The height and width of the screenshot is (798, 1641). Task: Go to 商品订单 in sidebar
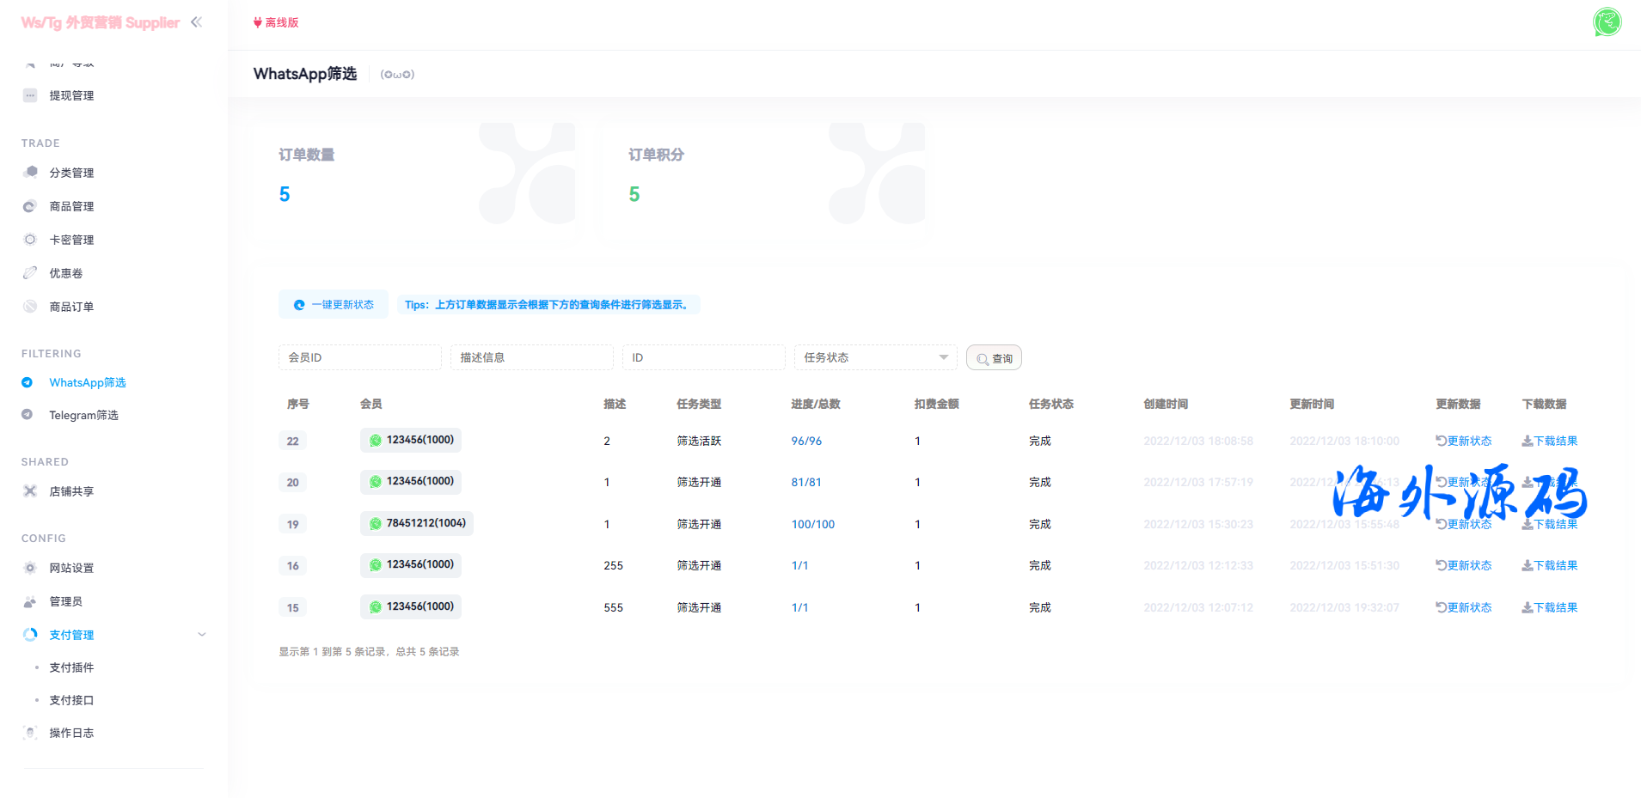tap(71, 307)
